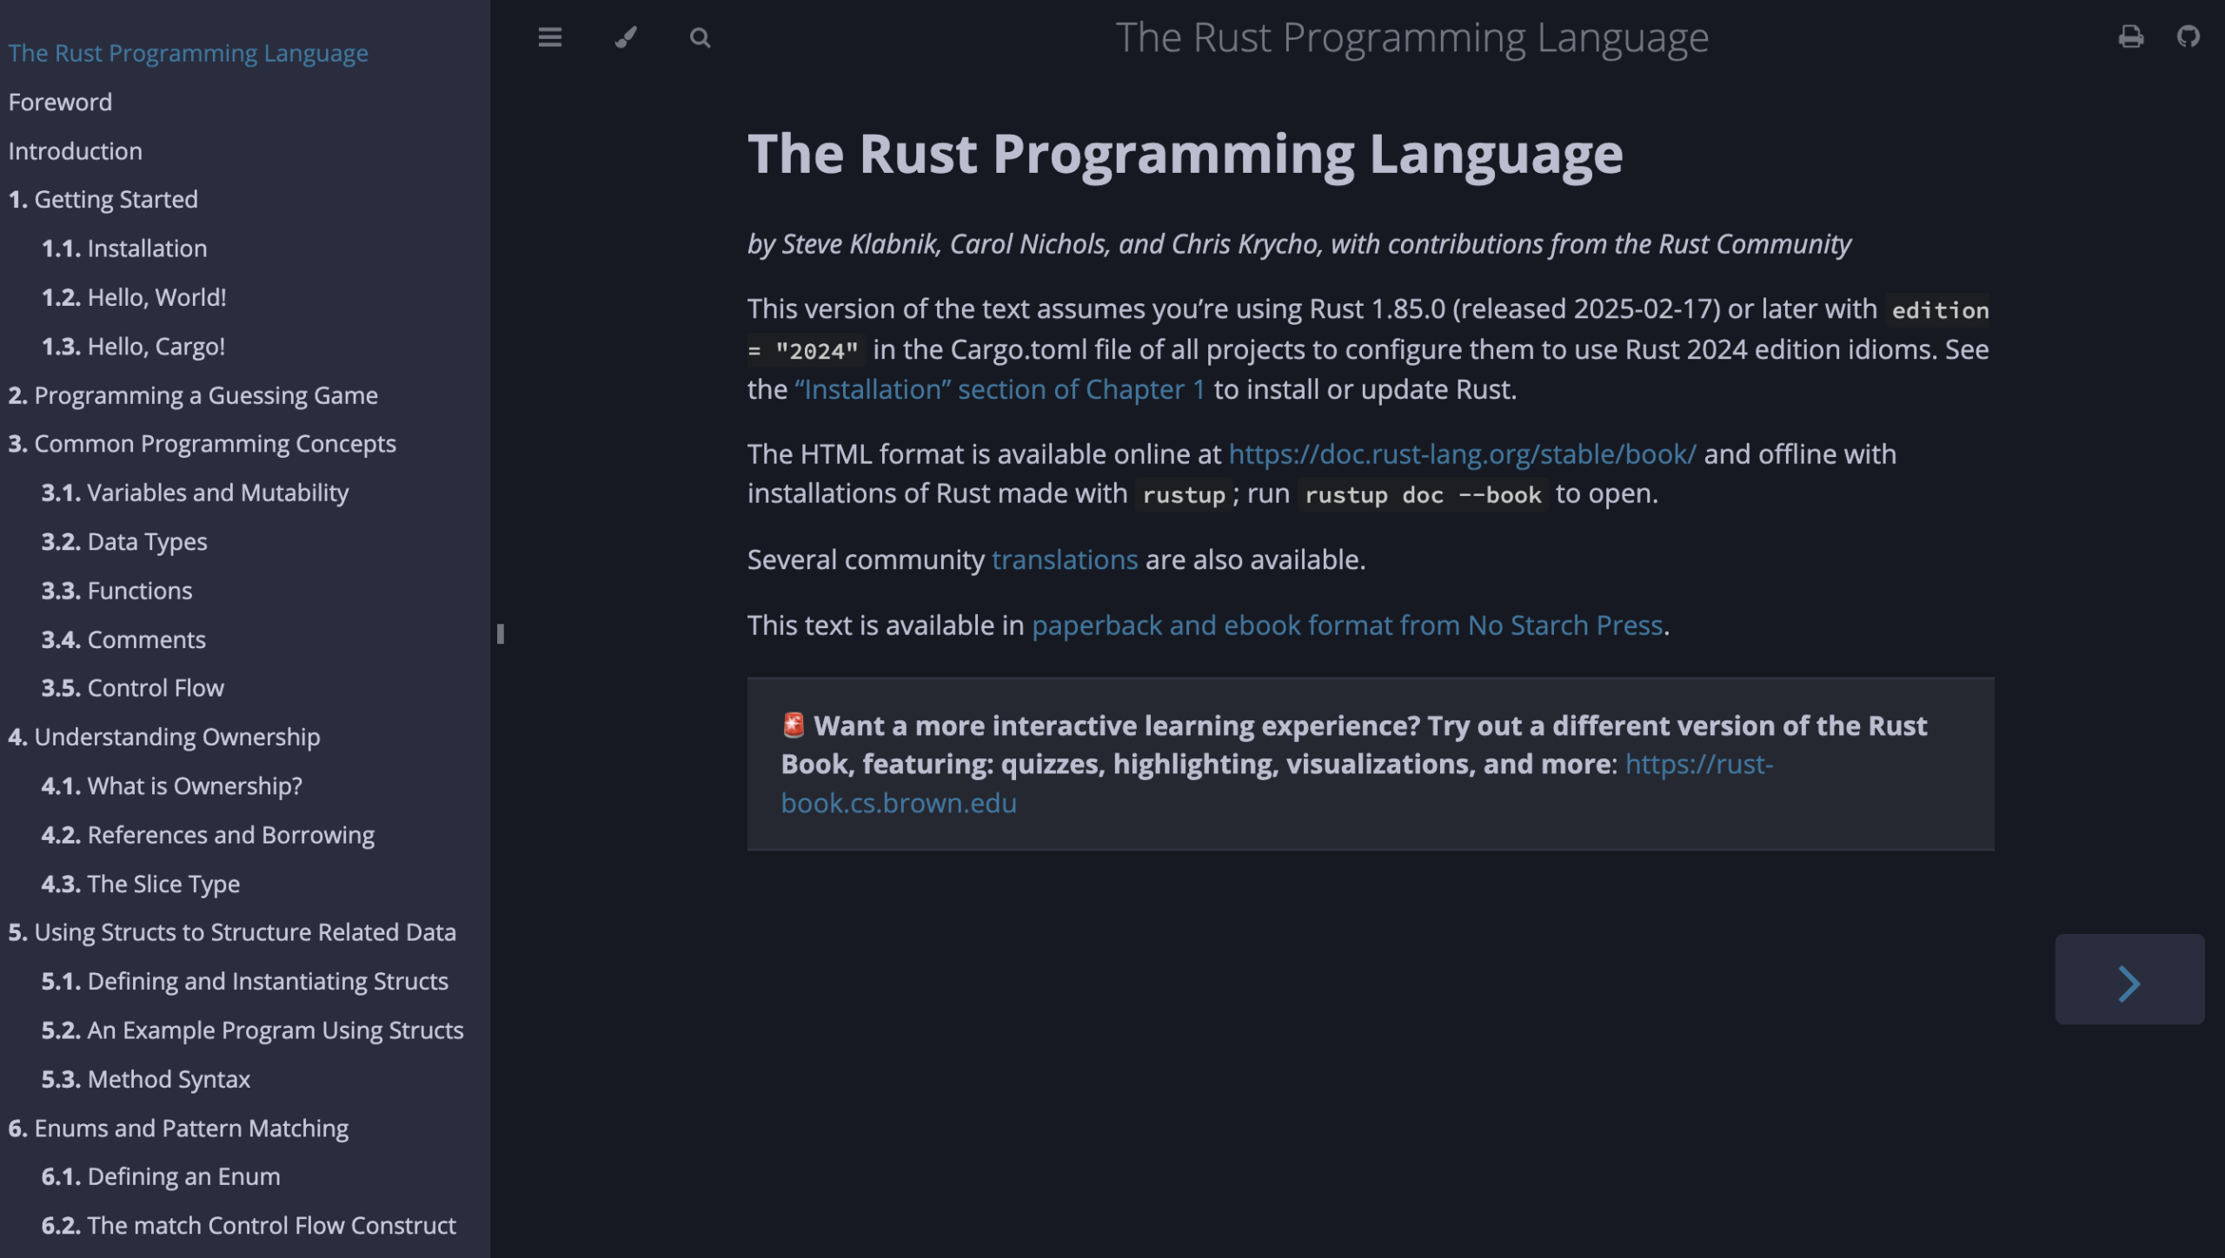
Task: Click the main page heading
Action: [x=1185, y=154]
